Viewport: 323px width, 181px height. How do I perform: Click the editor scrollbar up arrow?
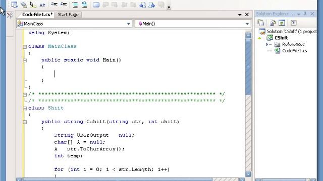coord(248,35)
